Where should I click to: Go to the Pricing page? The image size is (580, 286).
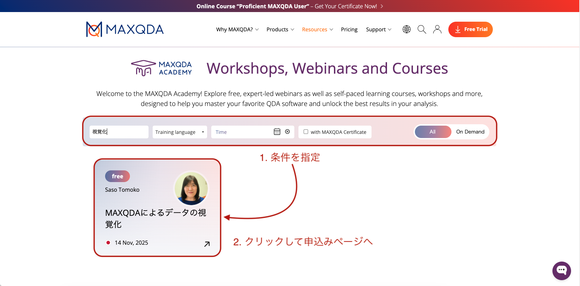click(349, 30)
